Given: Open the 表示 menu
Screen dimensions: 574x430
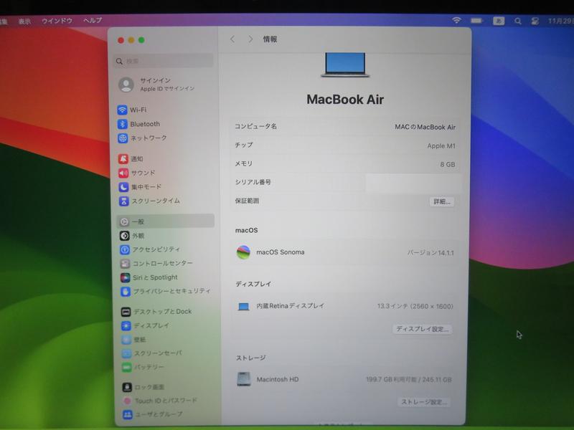Looking at the screenshot, I should [x=24, y=21].
